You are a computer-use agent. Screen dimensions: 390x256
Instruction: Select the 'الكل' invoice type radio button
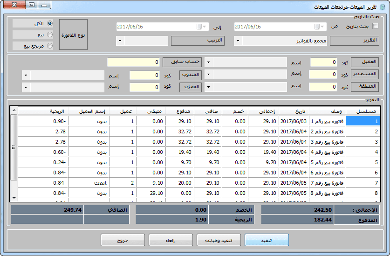pyautogui.click(x=50, y=23)
